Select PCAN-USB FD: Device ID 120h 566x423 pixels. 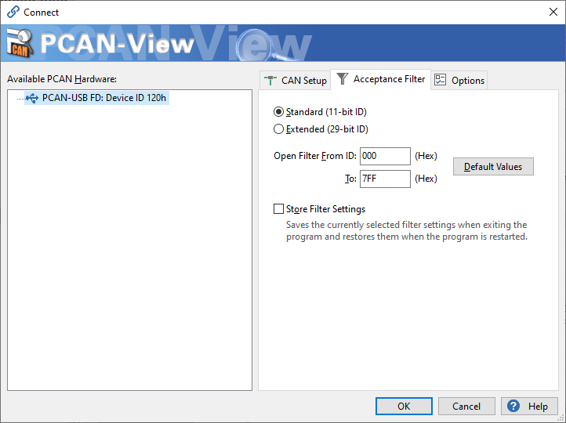96,98
